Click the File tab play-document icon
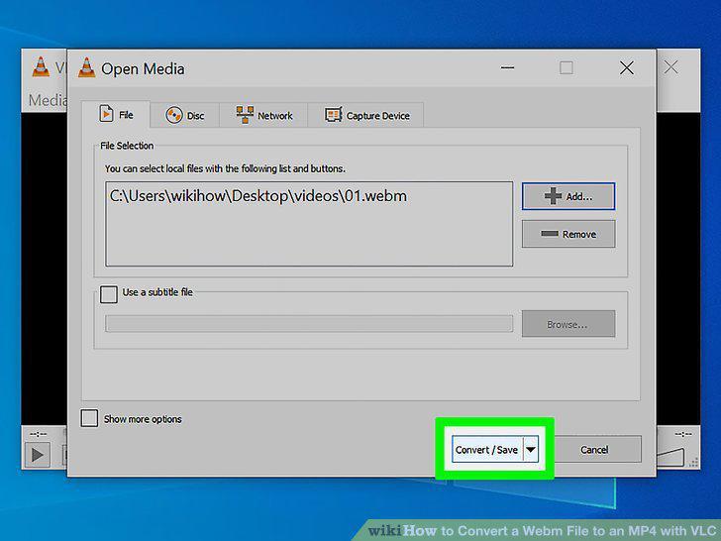Viewport: 721px width, 541px height. click(x=106, y=113)
